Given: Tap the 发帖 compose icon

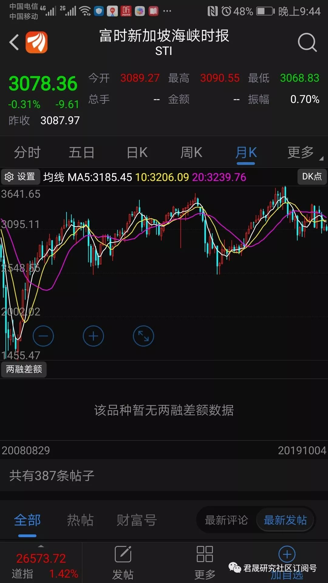Looking at the screenshot, I should (x=123, y=554).
